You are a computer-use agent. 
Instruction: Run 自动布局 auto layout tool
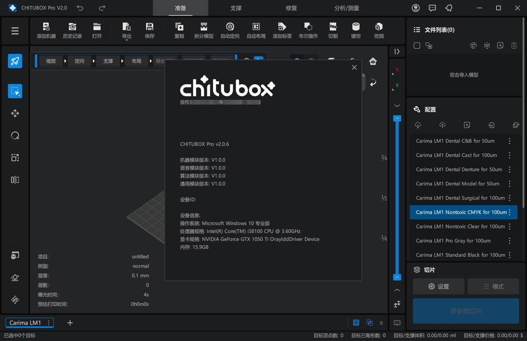pos(256,30)
